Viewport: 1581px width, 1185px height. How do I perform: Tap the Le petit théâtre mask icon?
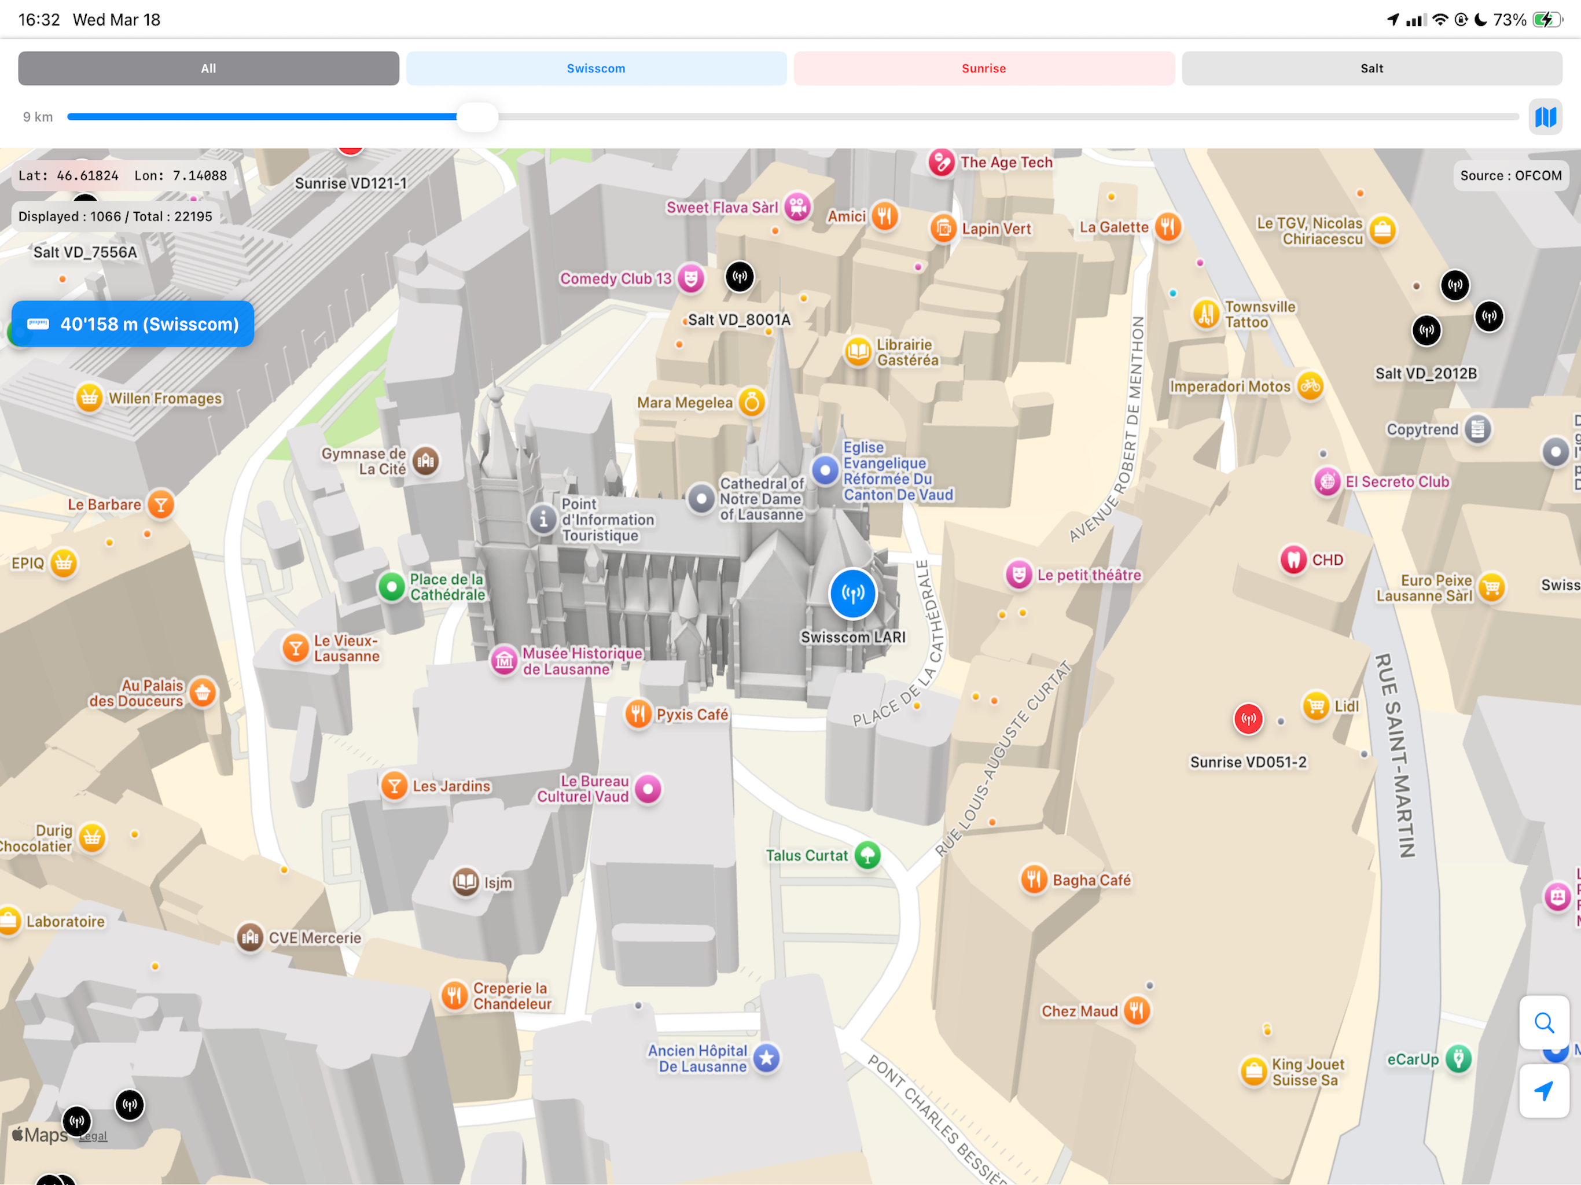pyautogui.click(x=1019, y=574)
